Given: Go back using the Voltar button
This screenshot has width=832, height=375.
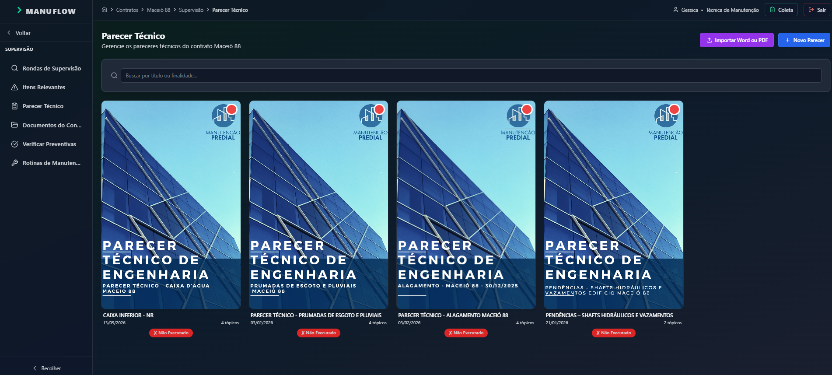Looking at the screenshot, I should [x=19, y=33].
